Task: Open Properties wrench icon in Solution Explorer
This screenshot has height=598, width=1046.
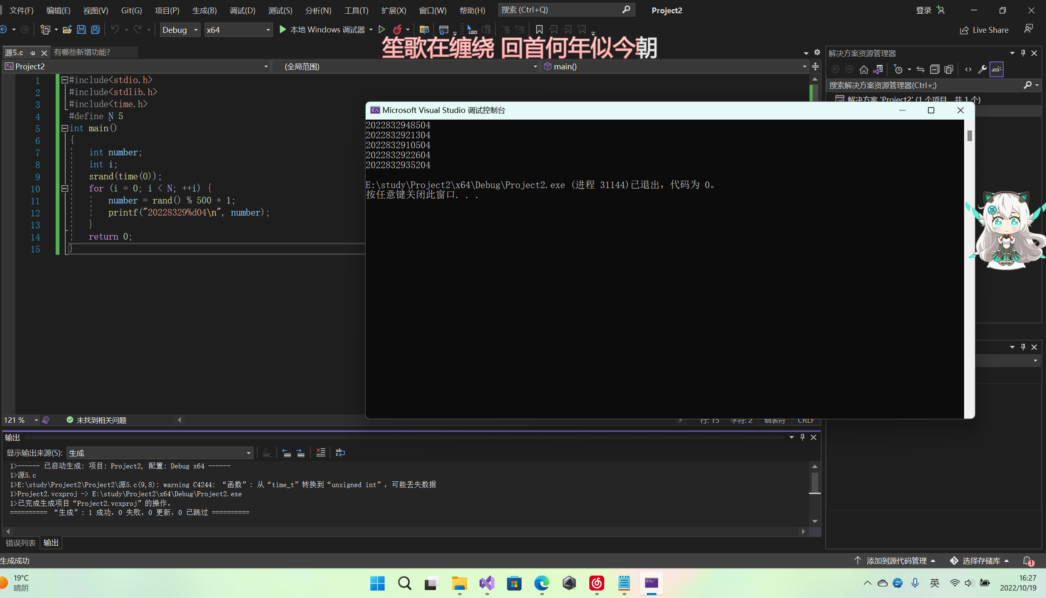Action: click(x=982, y=69)
